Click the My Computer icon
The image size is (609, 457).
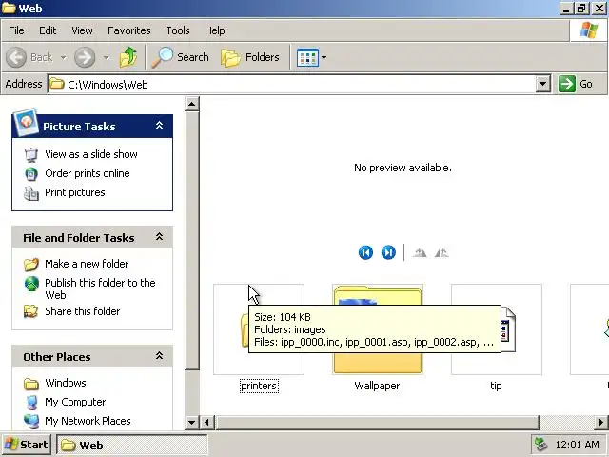[x=31, y=403]
